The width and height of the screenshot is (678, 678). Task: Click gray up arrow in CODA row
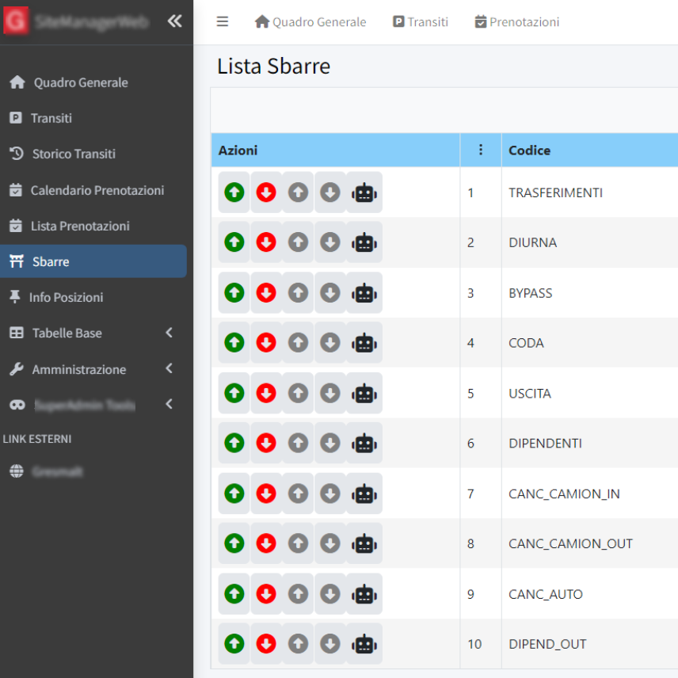pos(298,343)
